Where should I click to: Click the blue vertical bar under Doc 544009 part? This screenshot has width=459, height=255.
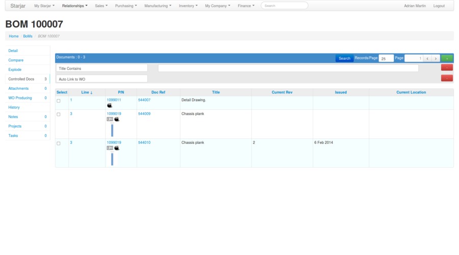click(112, 130)
